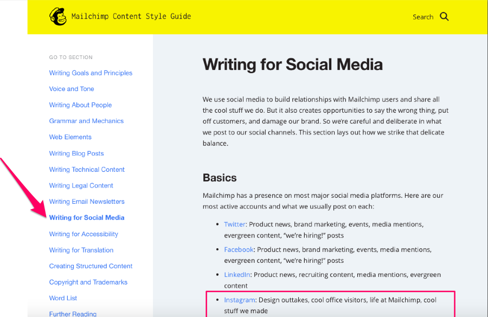488x317 pixels.
Task: Click the paragraph starting 'We use social media'
Action: tap(325, 121)
